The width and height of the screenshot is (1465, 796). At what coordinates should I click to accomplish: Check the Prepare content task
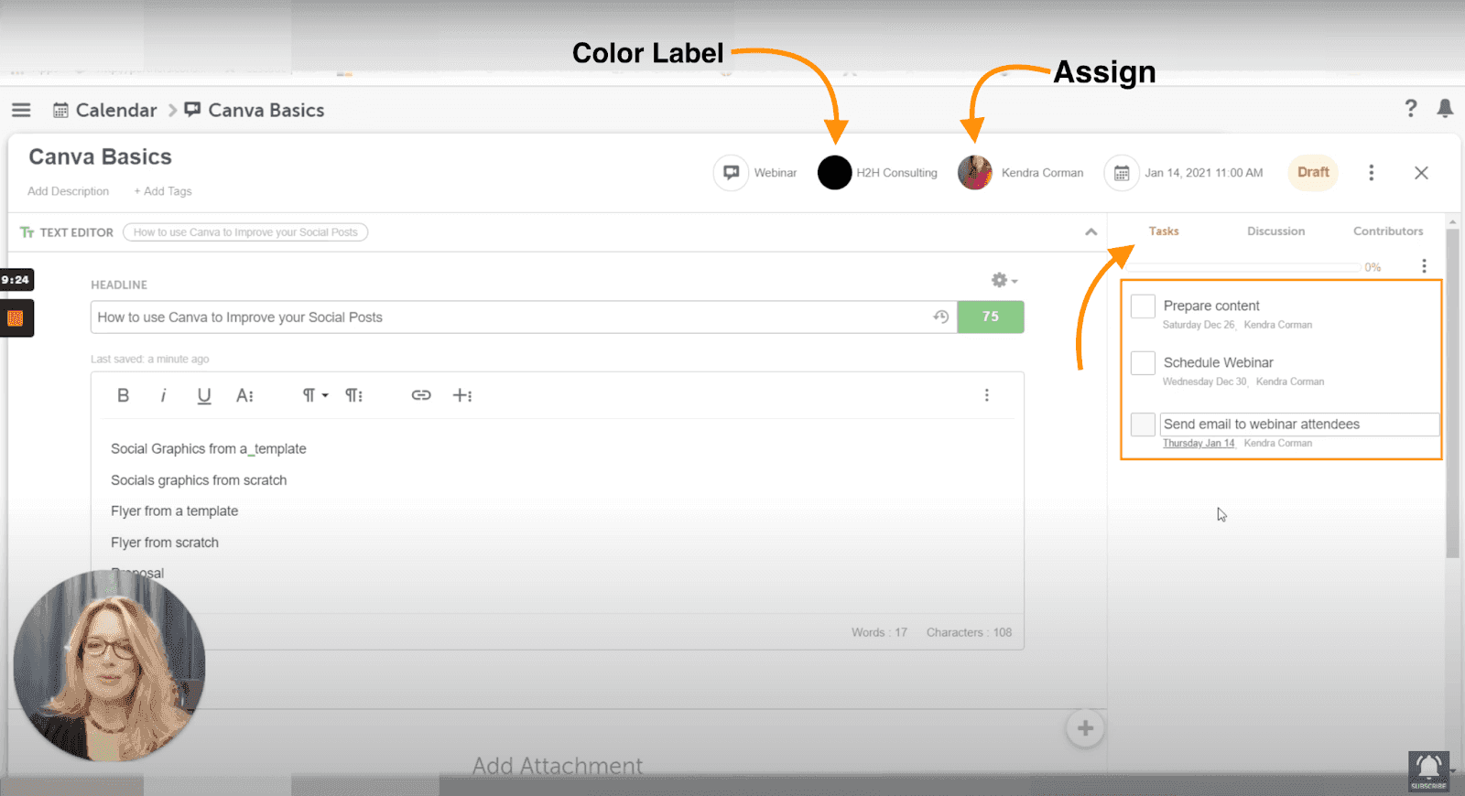[1143, 306]
